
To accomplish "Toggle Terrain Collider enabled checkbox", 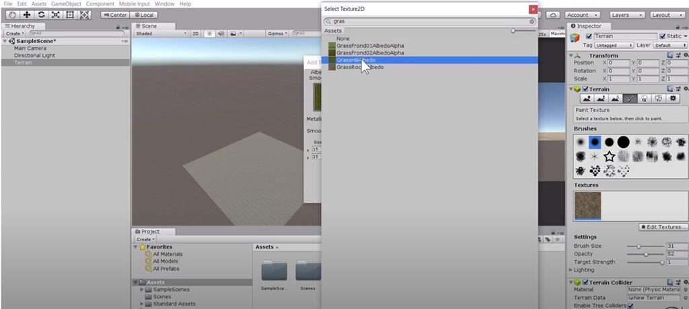I will (585, 282).
